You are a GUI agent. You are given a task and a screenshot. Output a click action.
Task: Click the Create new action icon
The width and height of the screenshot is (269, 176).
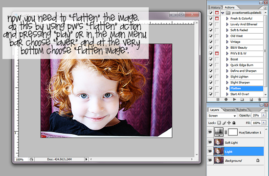[251, 99]
